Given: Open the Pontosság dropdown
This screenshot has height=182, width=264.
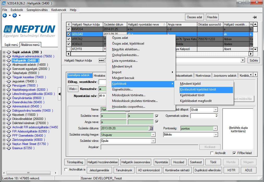Looking at the screenshot, I should (215, 128).
